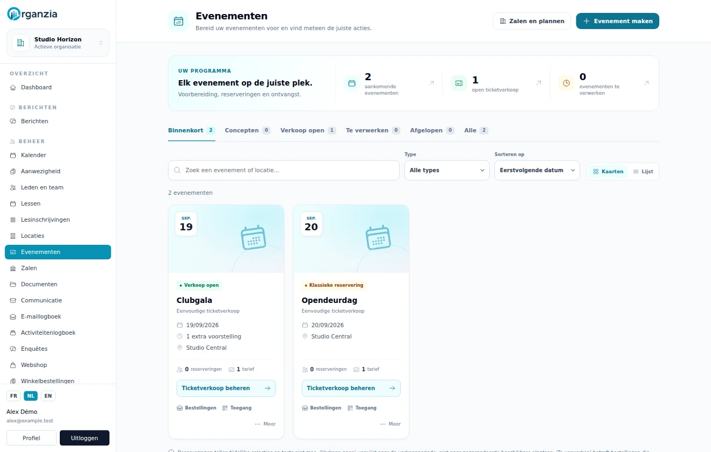Screen dimensions: 711x452
Task: Open the Te verwerken tab
Action: pos(373,131)
